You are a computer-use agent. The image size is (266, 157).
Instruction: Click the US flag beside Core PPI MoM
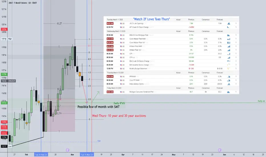[121, 80]
